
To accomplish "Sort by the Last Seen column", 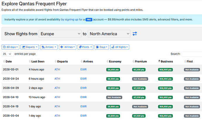I will pos(38,62).
